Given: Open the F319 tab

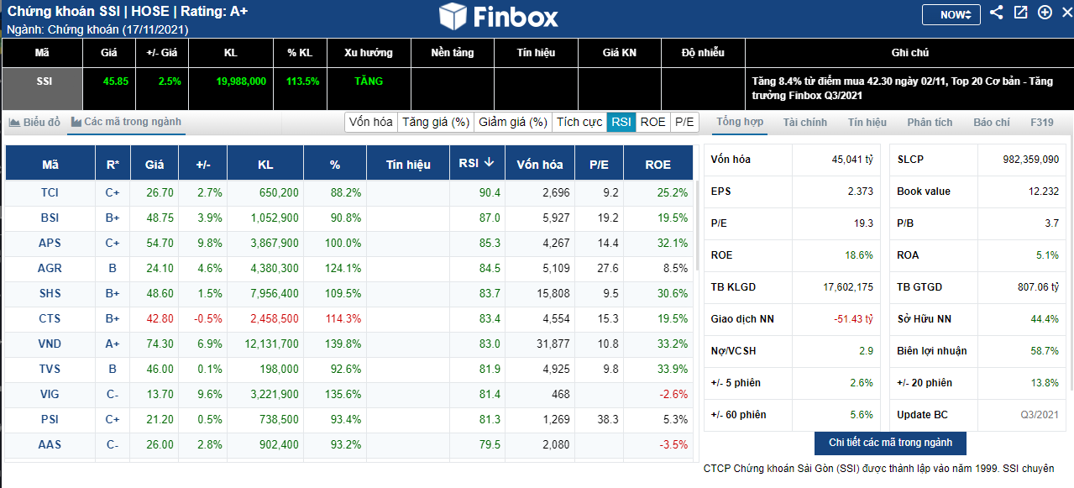Looking at the screenshot, I should coord(1042,123).
